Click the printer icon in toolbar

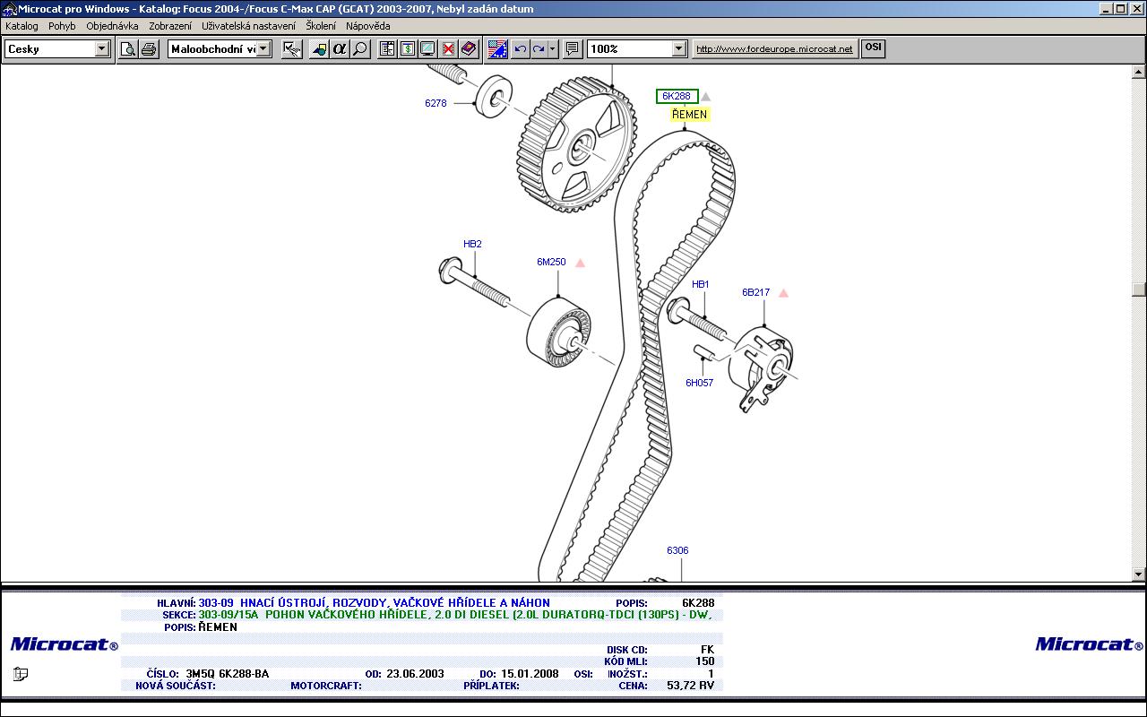tap(149, 49)
